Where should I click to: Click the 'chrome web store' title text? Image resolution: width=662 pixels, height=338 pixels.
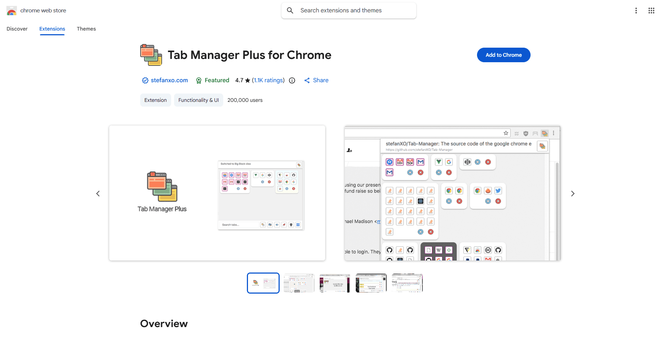pyautogui.click(x=43, y=11)
